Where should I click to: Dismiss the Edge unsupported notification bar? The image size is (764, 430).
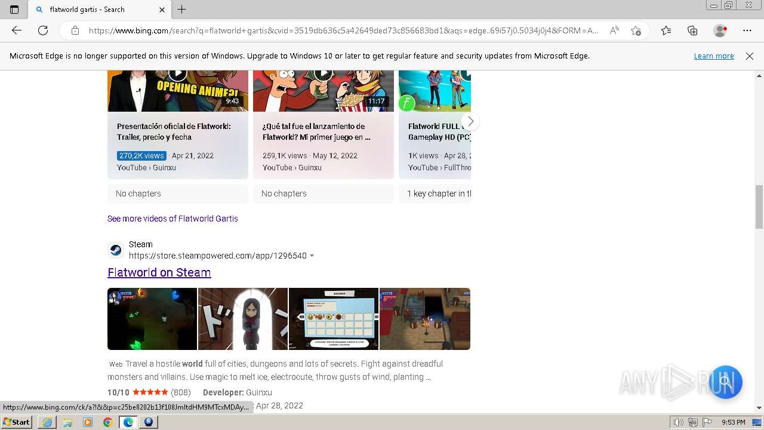[750, 56]
